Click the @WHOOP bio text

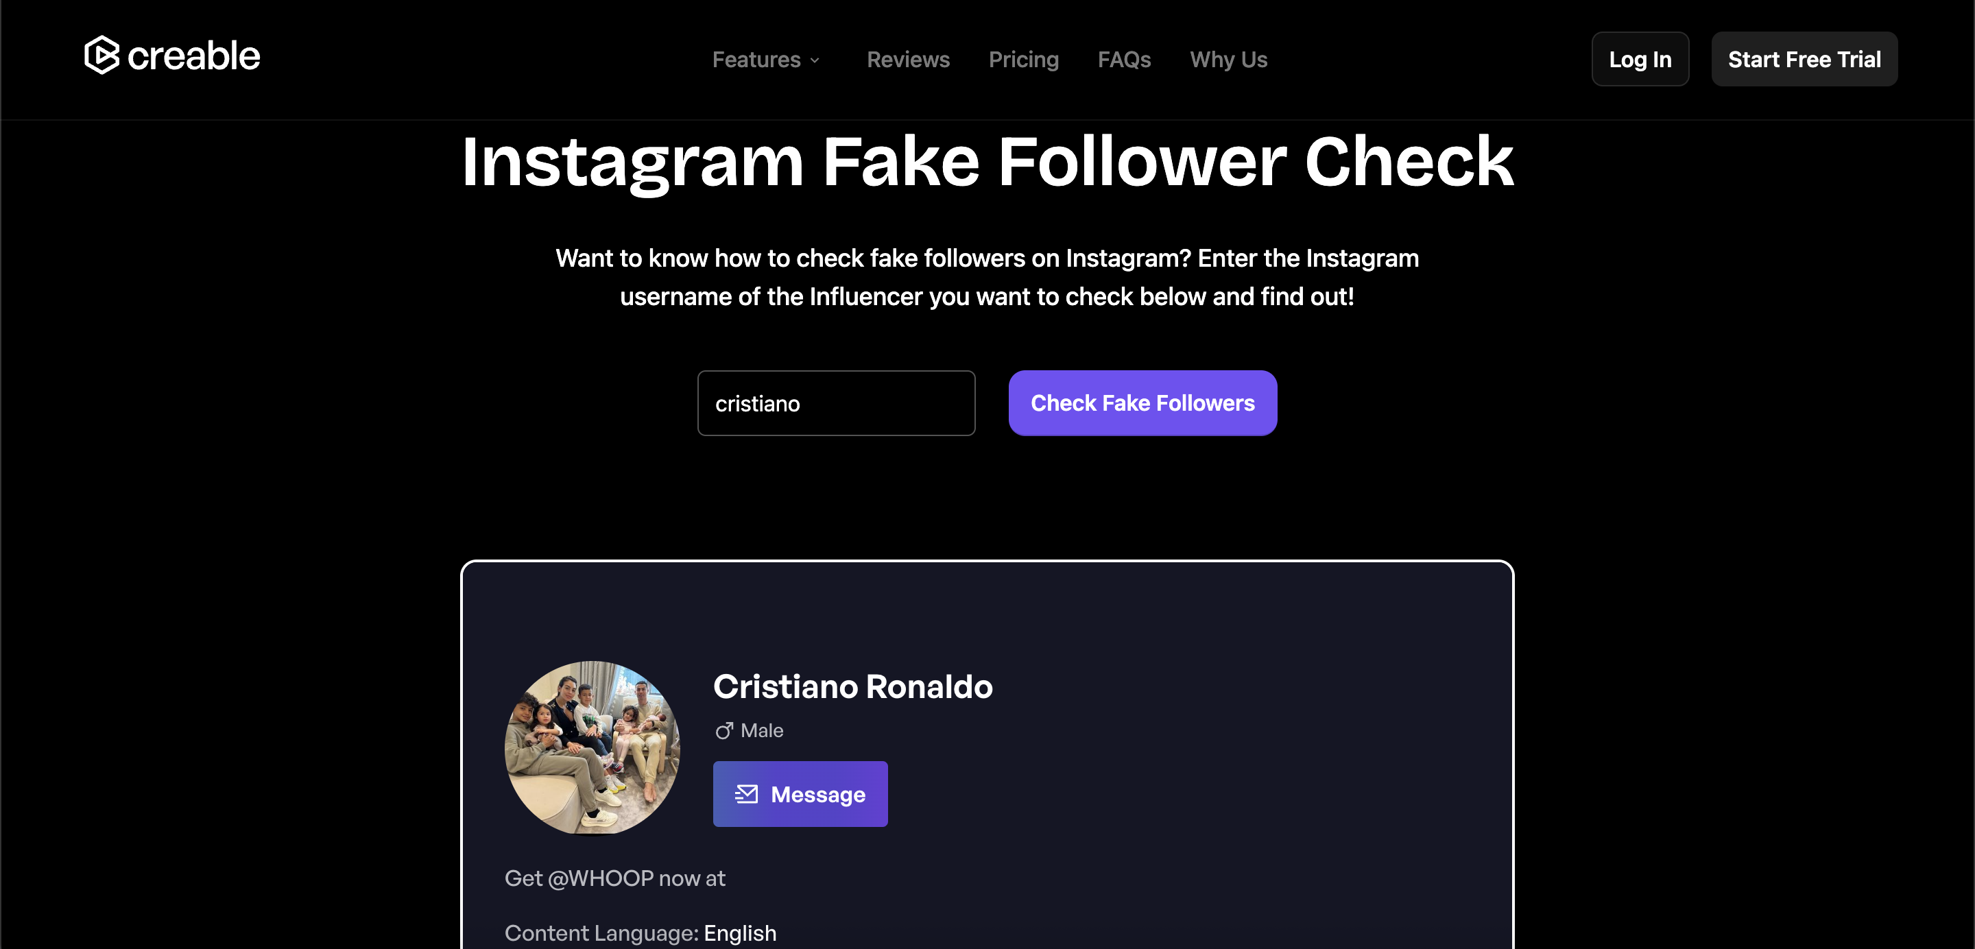(600, 878)
